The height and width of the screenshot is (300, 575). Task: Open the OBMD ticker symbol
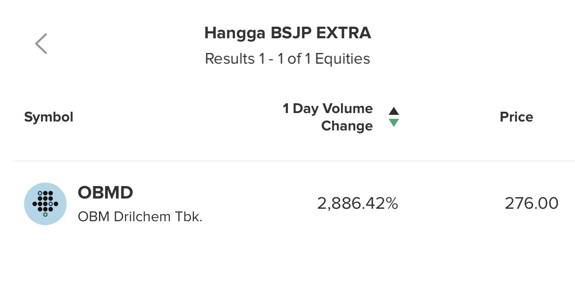[x=105, y=193]
